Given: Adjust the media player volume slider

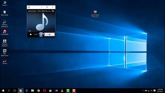Looking at the screenshot, I should [x=49, y=34].
